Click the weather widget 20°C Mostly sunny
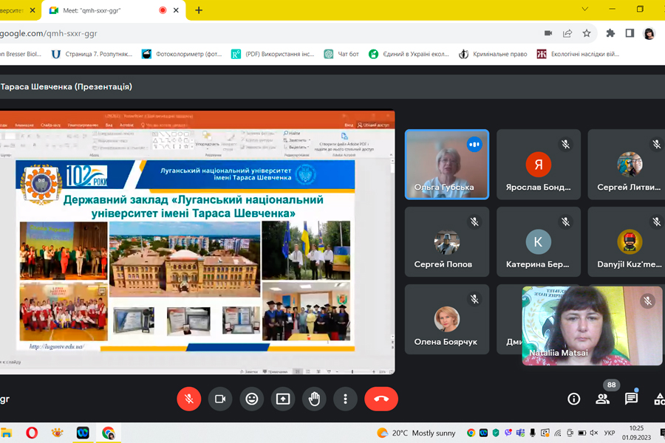665x443 pixels. (x=416, y=433)
